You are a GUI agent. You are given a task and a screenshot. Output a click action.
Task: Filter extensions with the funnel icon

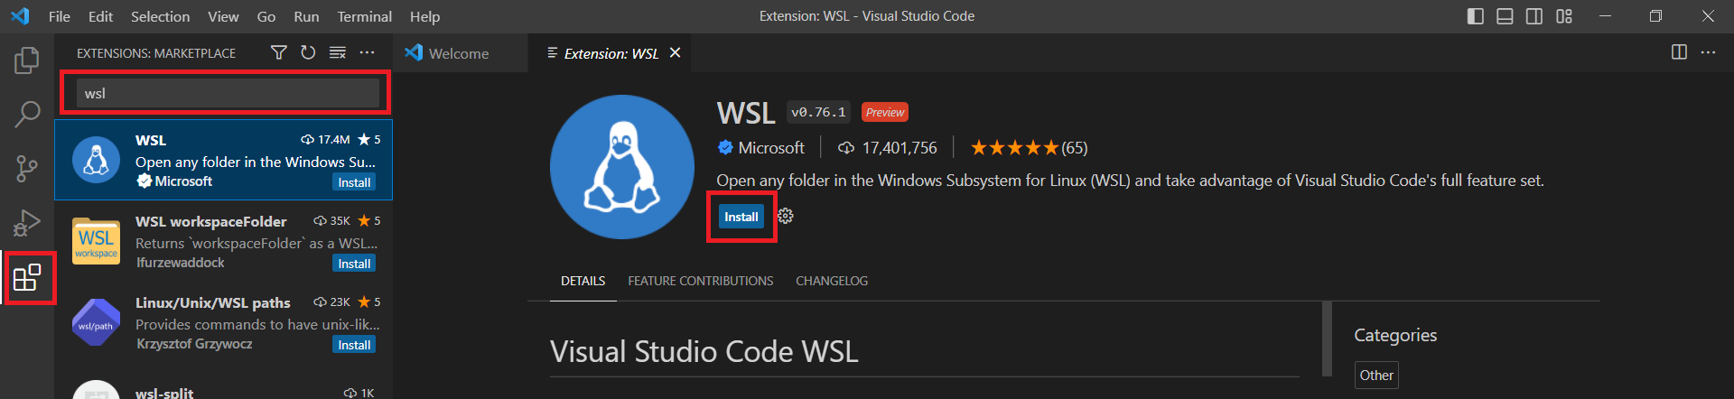[279, 53]
